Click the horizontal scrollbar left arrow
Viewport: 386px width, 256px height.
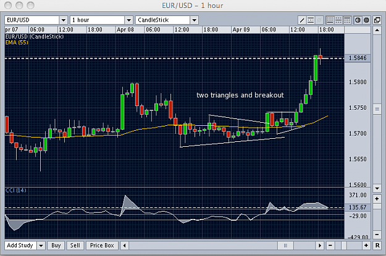[x=124, y=246]
